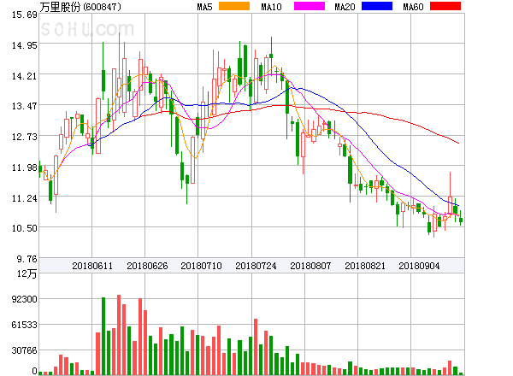Screen dimensions: 513x376
Task: Click the 20180611 date label
Action: 91,266
